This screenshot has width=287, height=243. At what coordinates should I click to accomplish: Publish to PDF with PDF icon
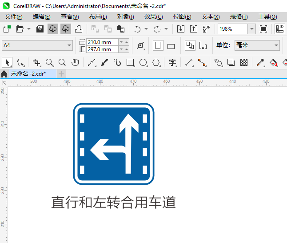(x=206, y=29)
